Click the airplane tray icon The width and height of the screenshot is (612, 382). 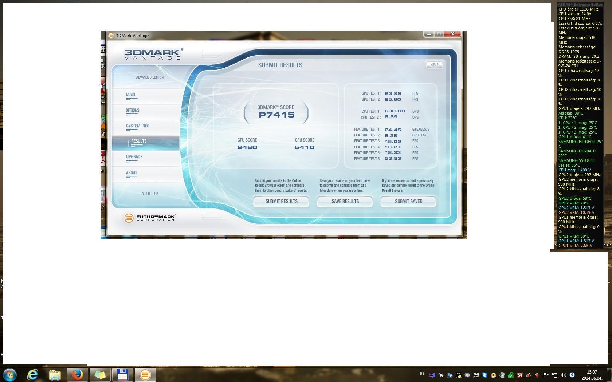[441, 375]
